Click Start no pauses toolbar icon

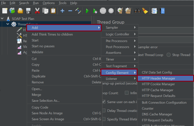[x=95, y=11]
